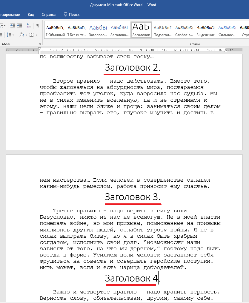Image resolution: width=249 pixels, height=303 pixels.
Task: Increase the paragraph indent
Action: (x=19, y=26)
